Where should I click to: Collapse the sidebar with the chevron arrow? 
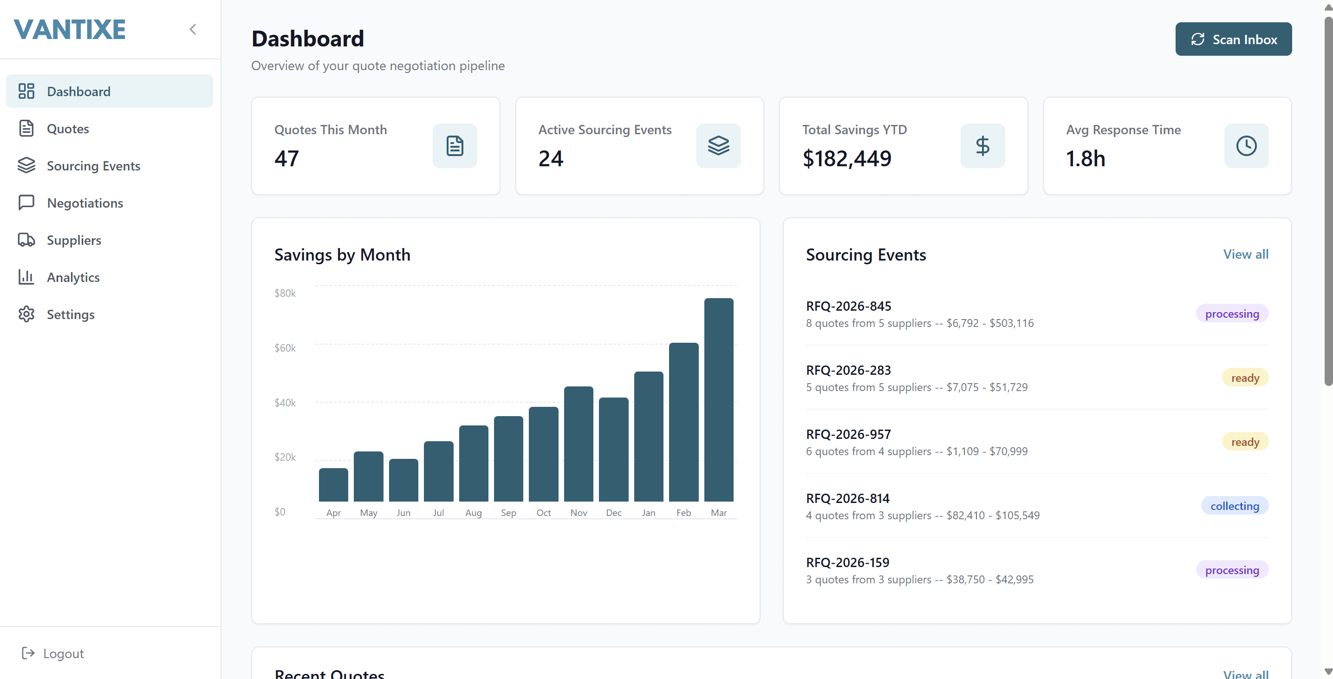pos(193,30)
